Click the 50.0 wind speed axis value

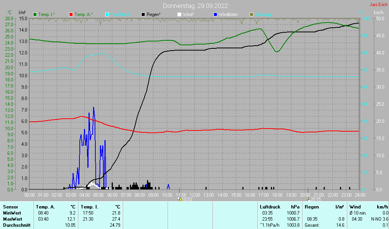pyautogui.click(x=380, y=18)
